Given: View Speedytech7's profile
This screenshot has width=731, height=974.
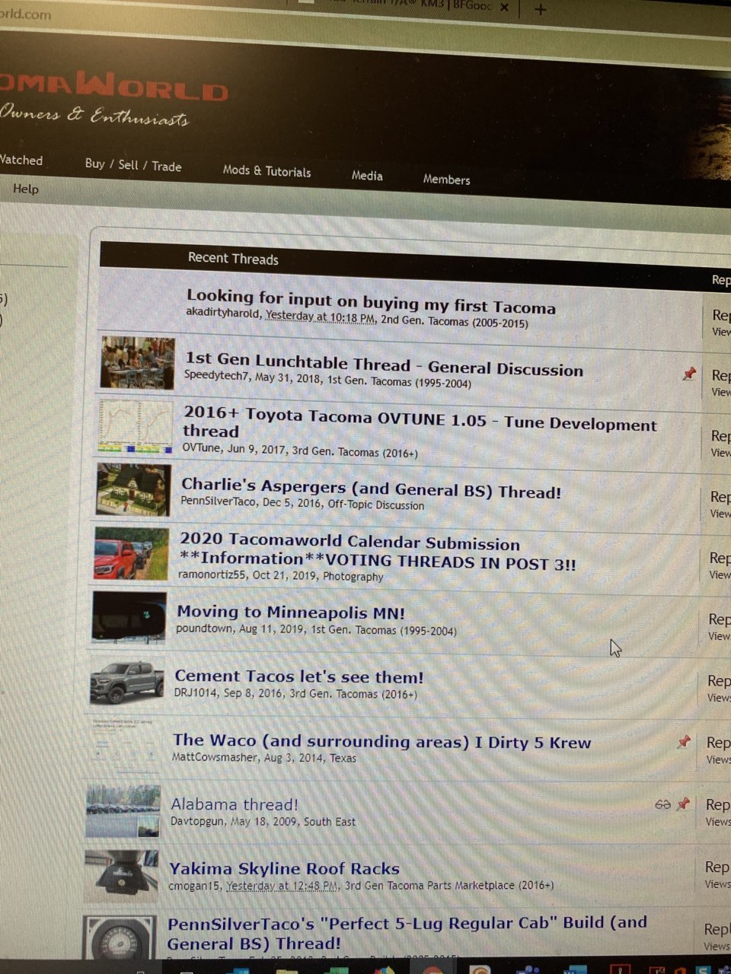Looking at the screenshot, I should click(x=216, y=375).
